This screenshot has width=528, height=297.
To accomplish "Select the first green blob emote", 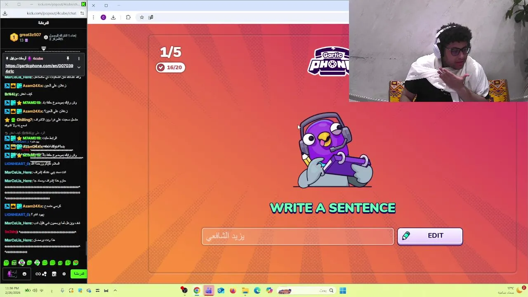I will click(x=6, y=263).
